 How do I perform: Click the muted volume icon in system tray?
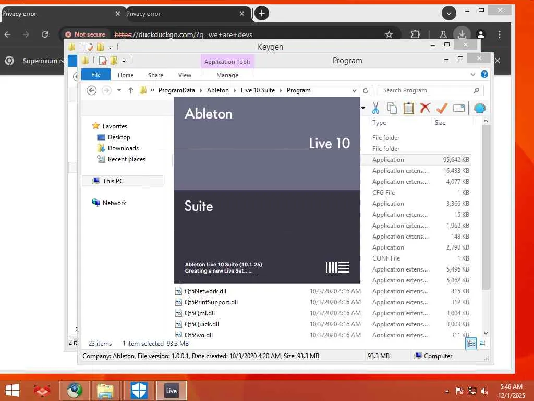pyautogui.click(x=485, y=391)
